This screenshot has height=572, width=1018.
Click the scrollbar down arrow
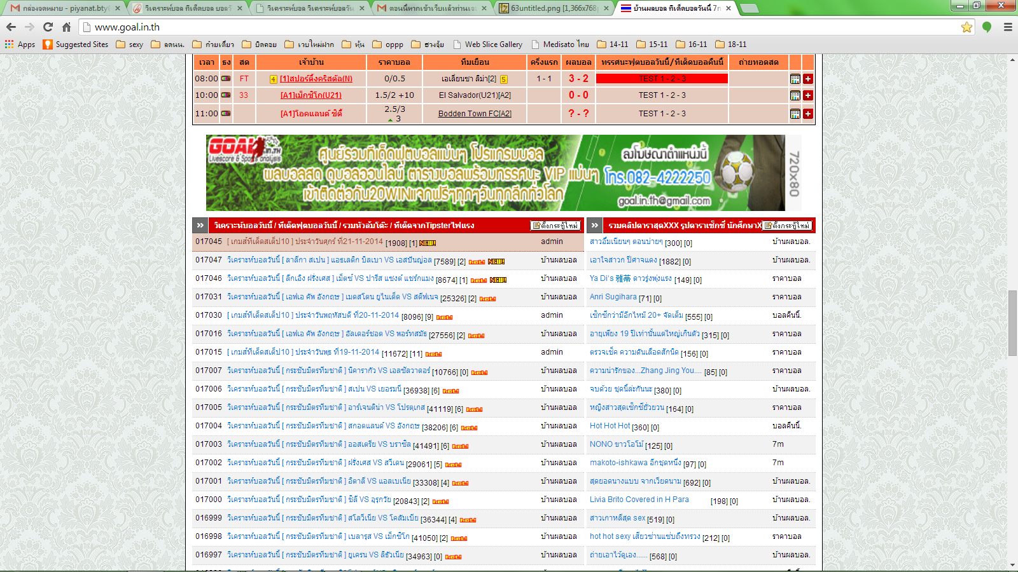(1012, 565)
